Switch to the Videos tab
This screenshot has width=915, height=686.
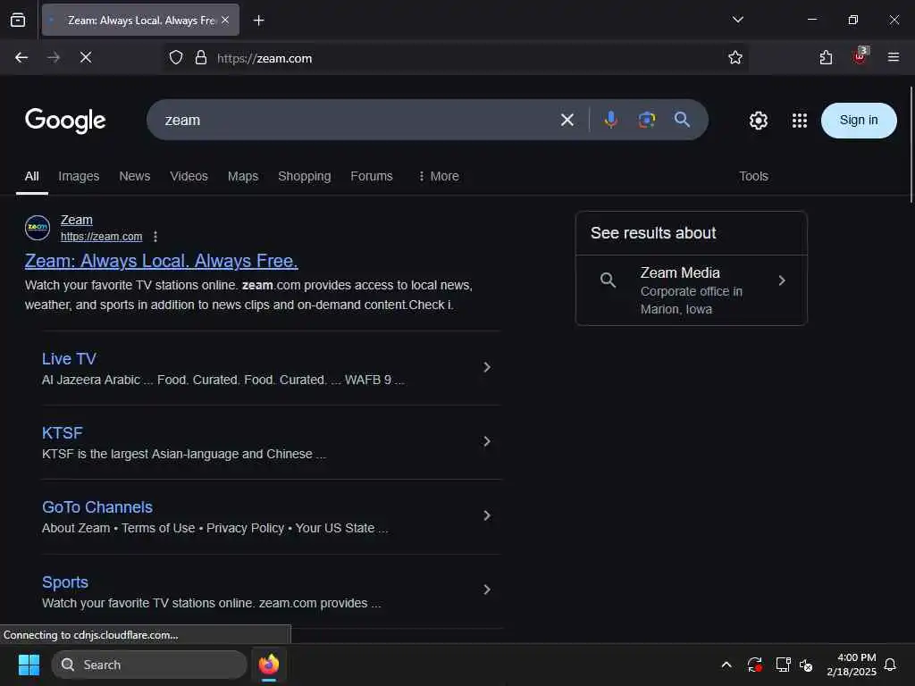[189, 176]
